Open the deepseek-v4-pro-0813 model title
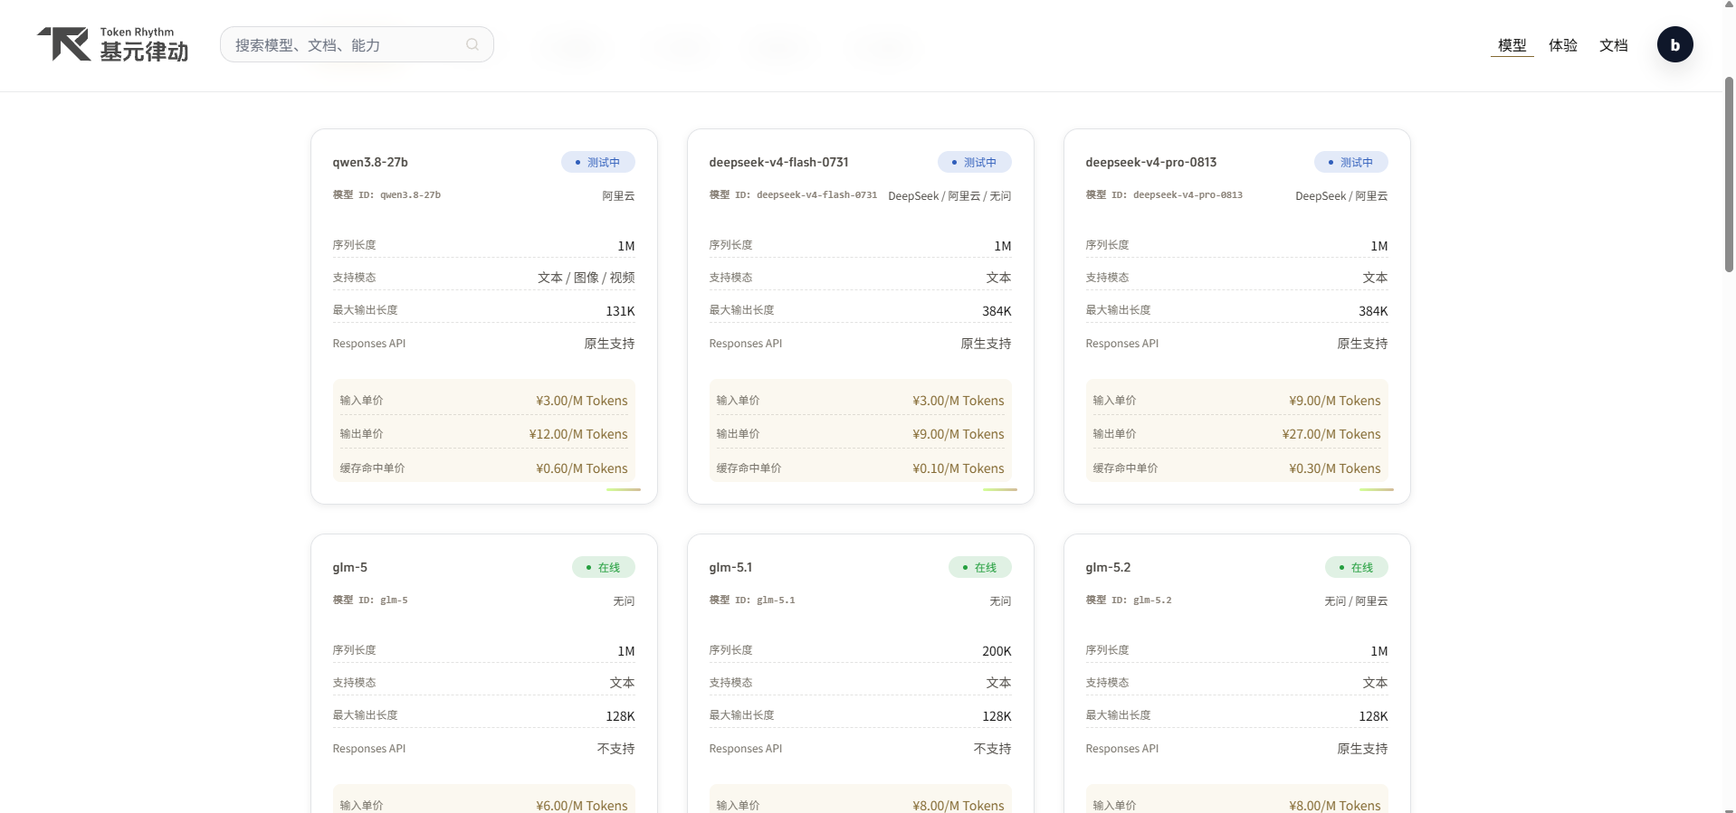 click(1150, 162)
